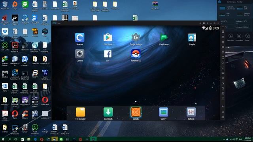Select index.html file on desktop
The image size is (253, 142).
(45, 101)
